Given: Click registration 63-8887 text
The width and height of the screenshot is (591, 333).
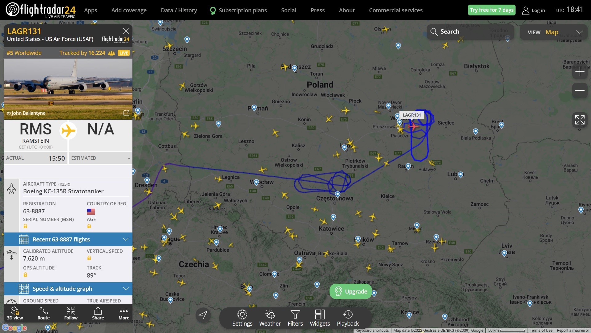Looking at the screenshot, I should pyautogui.click(x=34, y=211).
